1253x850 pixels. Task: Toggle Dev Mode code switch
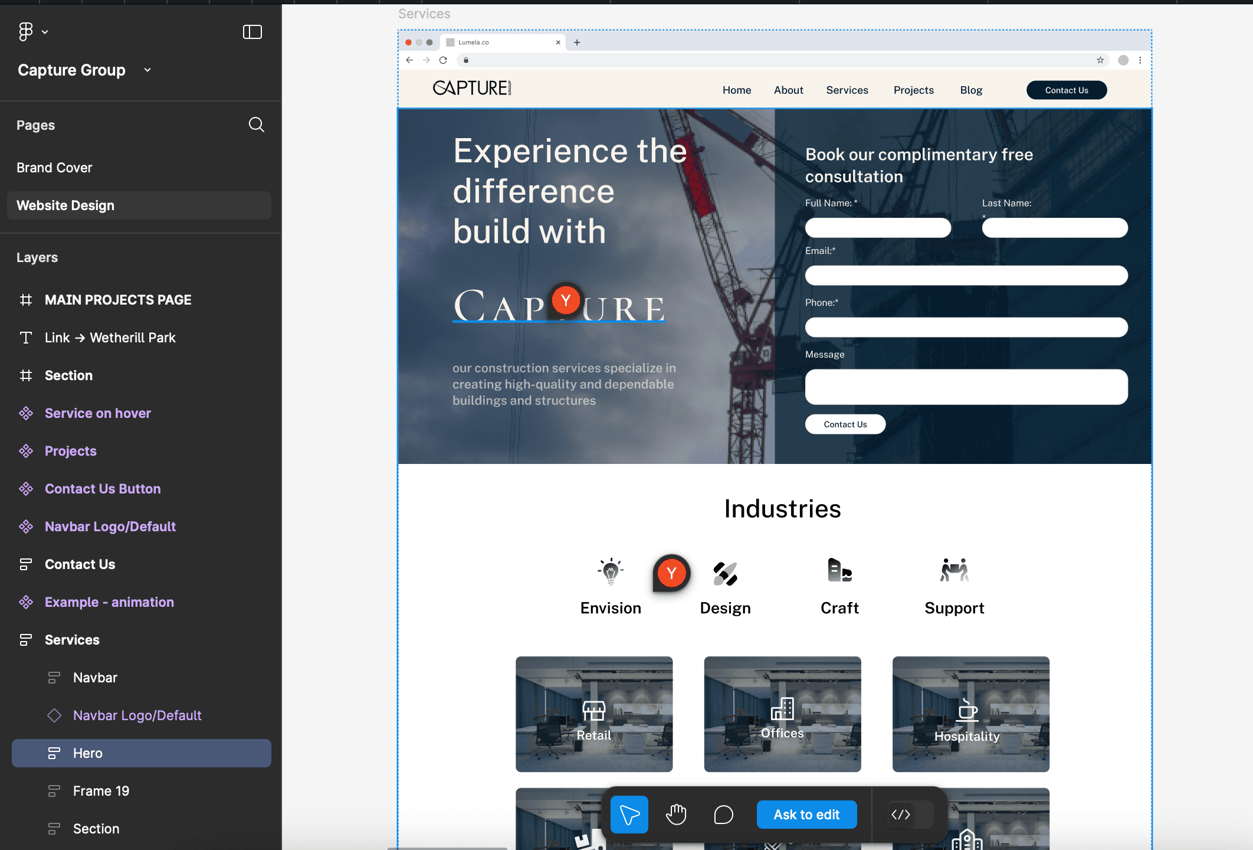click(x=910, y=815)
